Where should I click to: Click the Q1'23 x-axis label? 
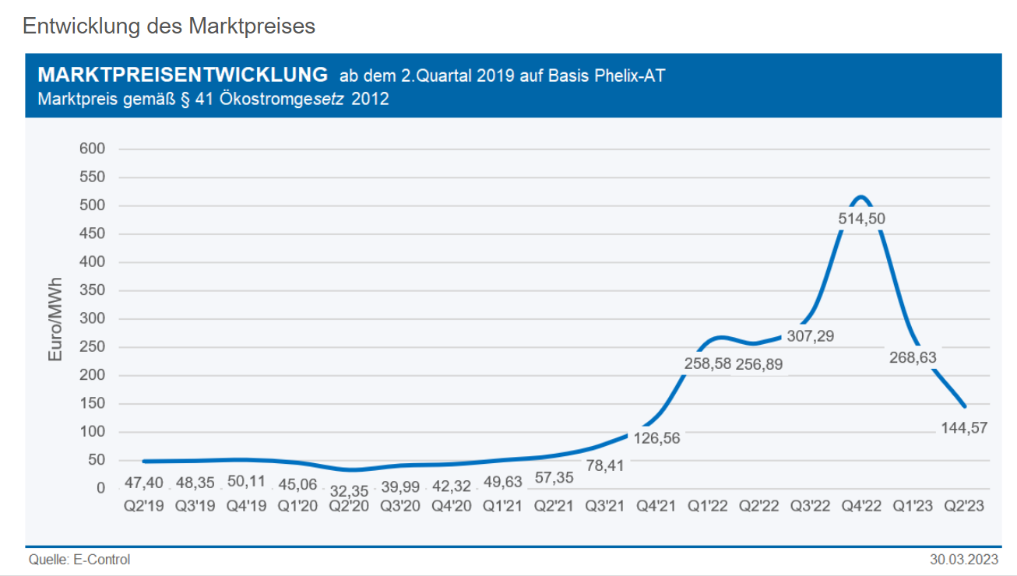[x=913, y=506]
